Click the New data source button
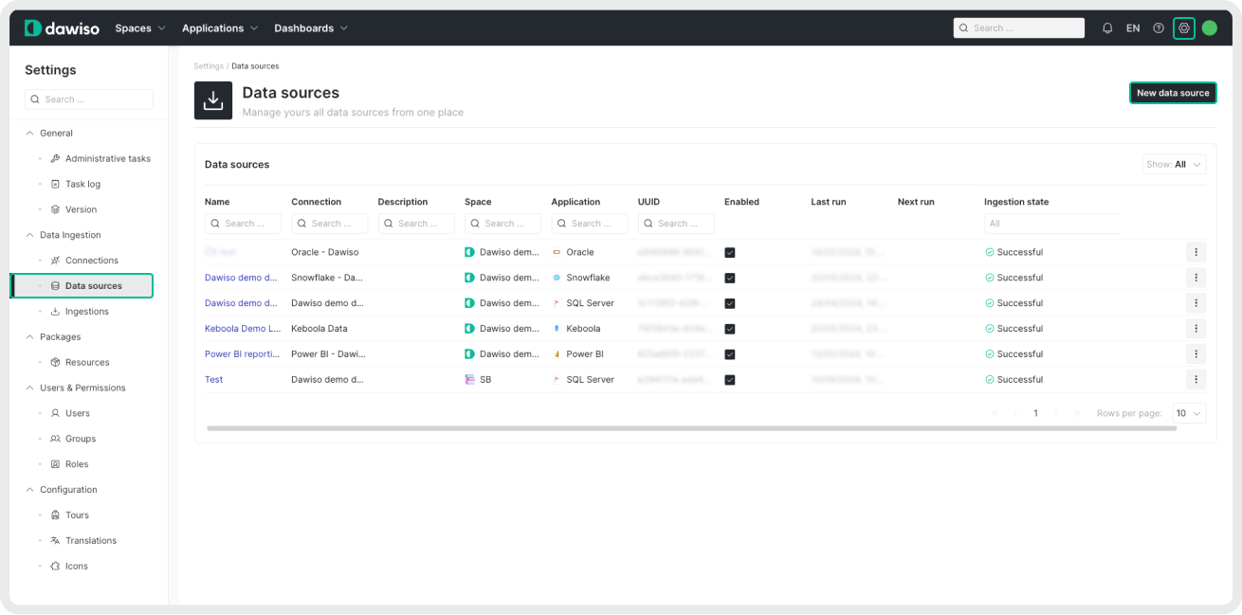The image size is (1242, 615). coord(1173,93)
